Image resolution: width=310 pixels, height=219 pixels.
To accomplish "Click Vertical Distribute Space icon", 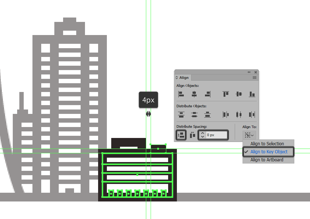I will pos(181,135).
